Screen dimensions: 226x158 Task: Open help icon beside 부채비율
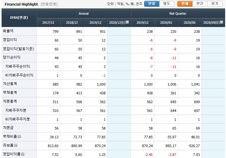[x=19, y=136]
